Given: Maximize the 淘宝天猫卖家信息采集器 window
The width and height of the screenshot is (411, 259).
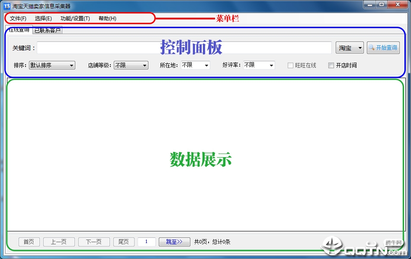Looking at the screenshot, I should 382,4.
